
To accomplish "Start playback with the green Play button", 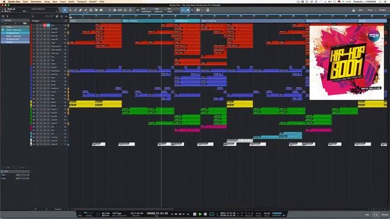I will pos(200,214).
